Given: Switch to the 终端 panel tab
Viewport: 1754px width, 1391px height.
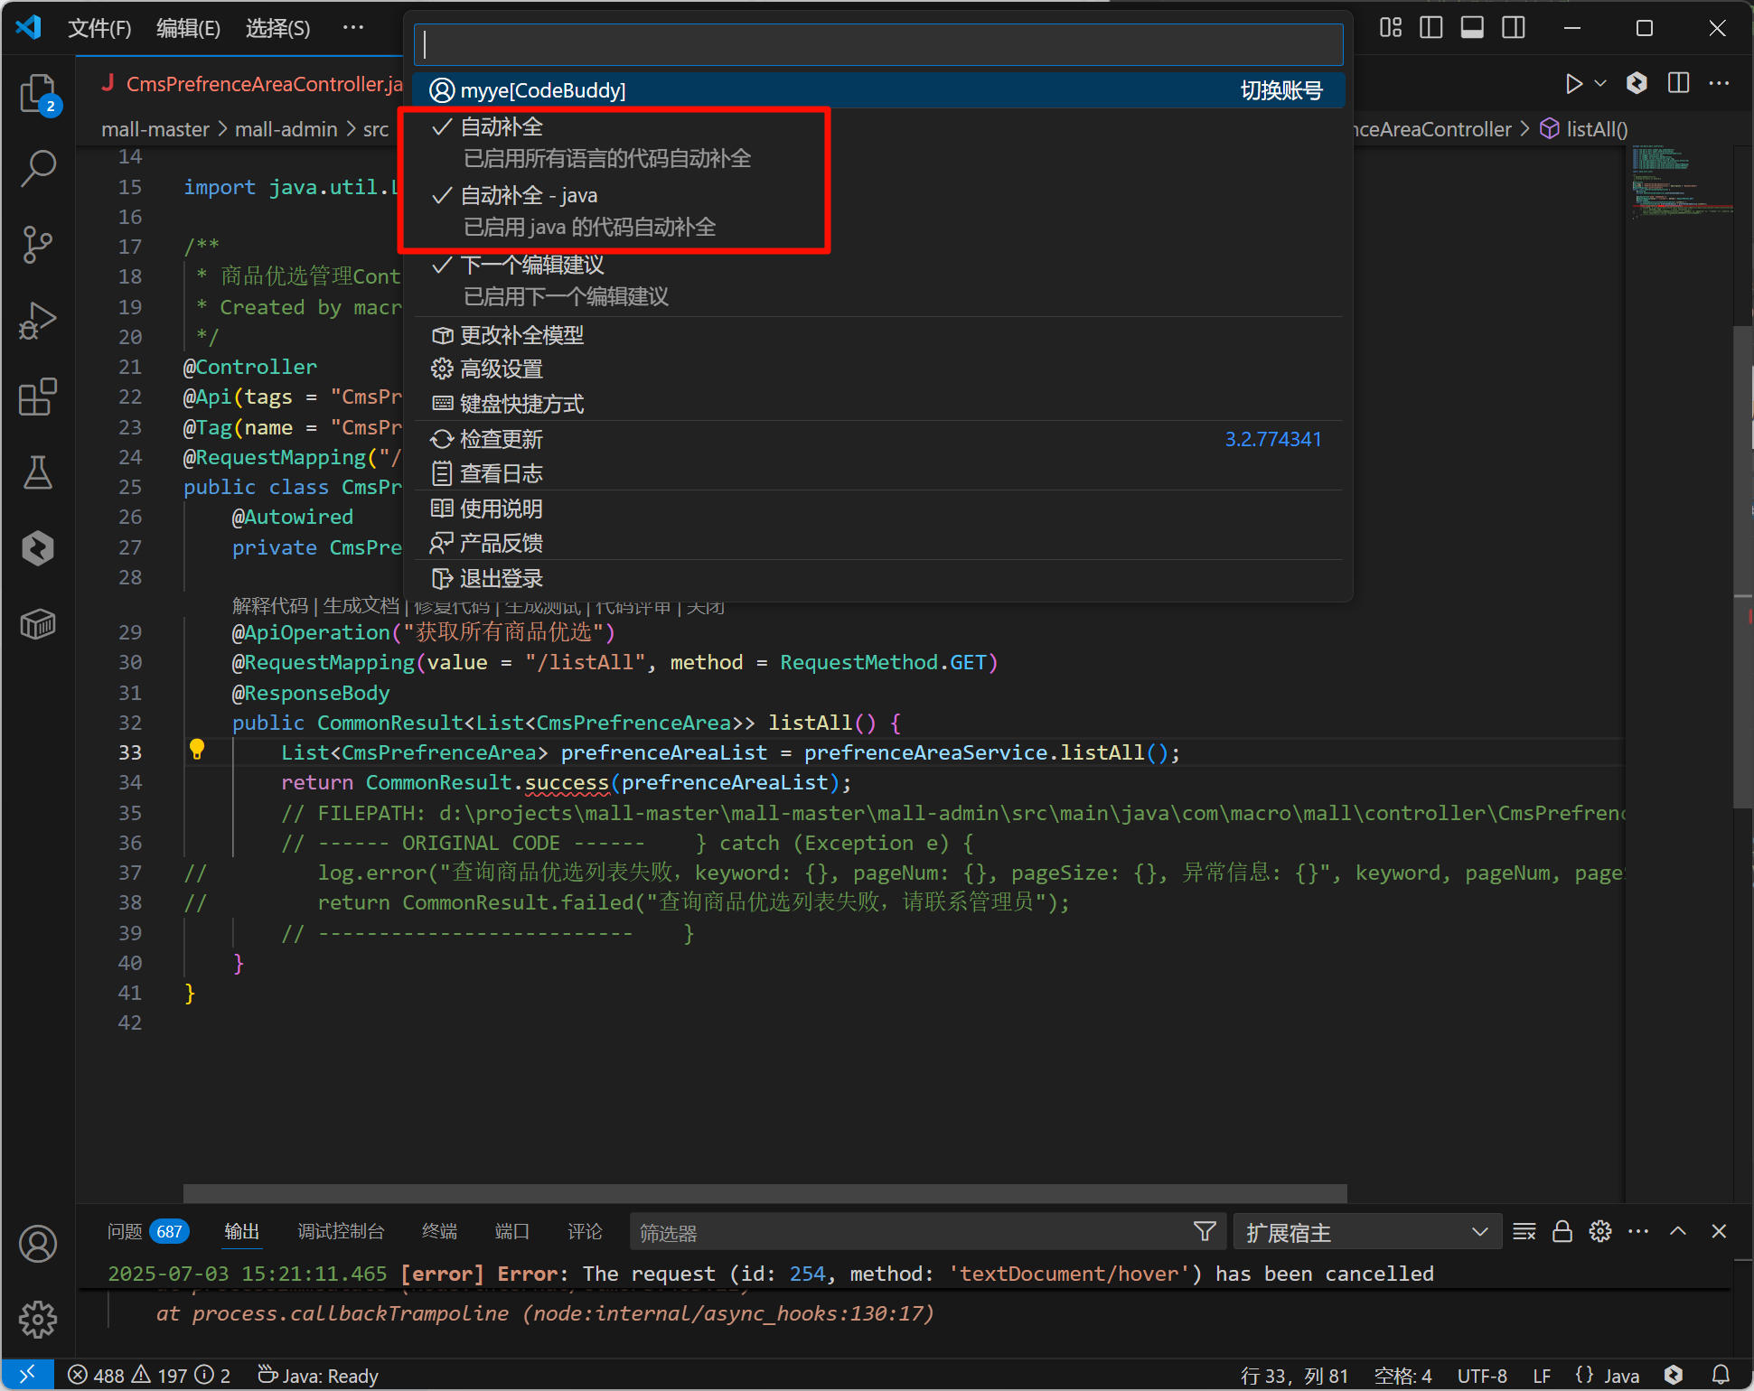Looking at the screenshot, I should click(x=439, y=1232).
